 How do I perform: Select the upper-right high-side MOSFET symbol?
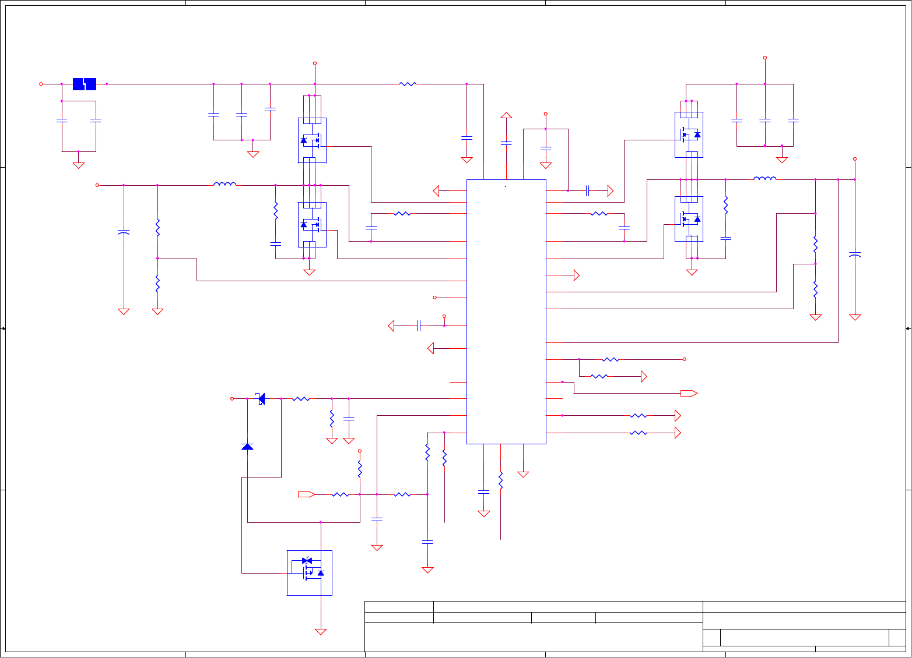coord(689,135)
